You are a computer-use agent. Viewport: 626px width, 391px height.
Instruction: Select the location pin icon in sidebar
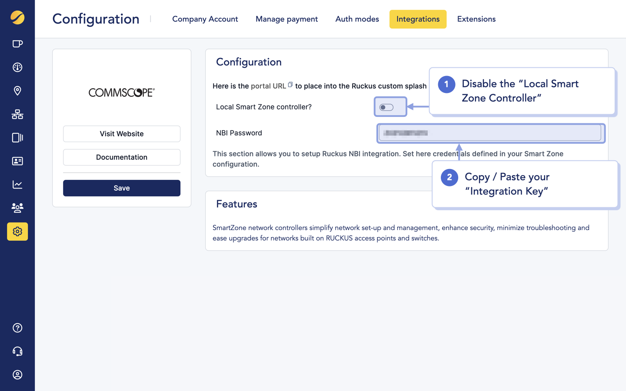coord(17,91)
